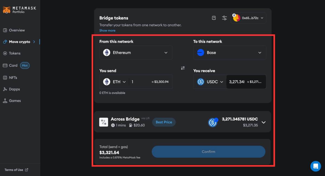Open the transaction history receipt icon
This screenshot has height=176, width=325.
(x=214, y=18)
